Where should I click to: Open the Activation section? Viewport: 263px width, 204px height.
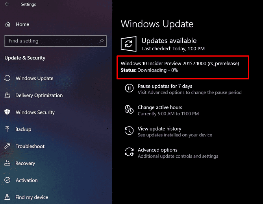[27, 180]
